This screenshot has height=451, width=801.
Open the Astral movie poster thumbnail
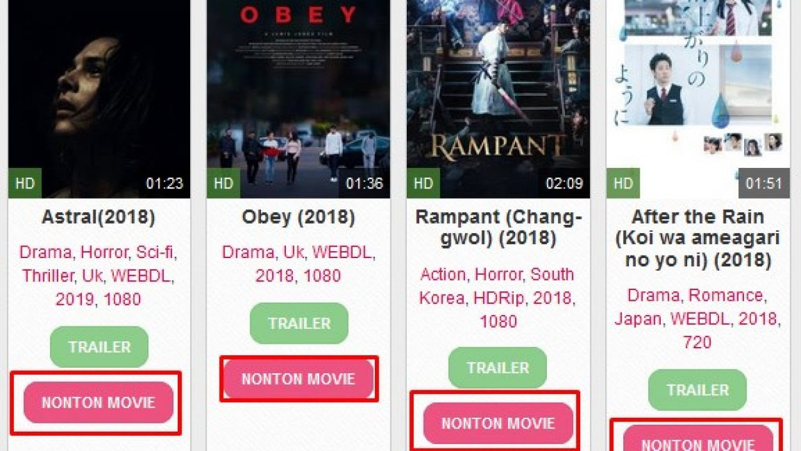click(99, 99)
